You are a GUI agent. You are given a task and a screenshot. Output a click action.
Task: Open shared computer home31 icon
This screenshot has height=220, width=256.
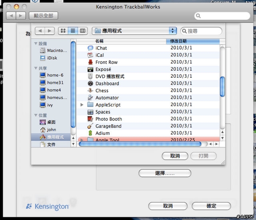43,82
